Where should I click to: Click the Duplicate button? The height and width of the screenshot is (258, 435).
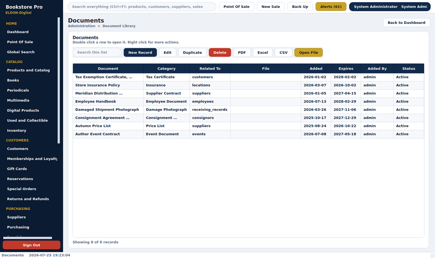(x=192, y=52)
